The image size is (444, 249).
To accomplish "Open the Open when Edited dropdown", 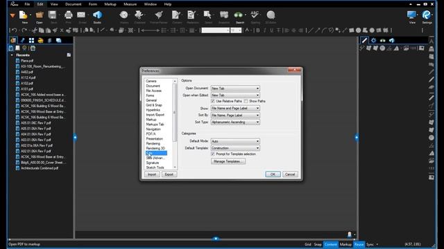I will (235, 95).
